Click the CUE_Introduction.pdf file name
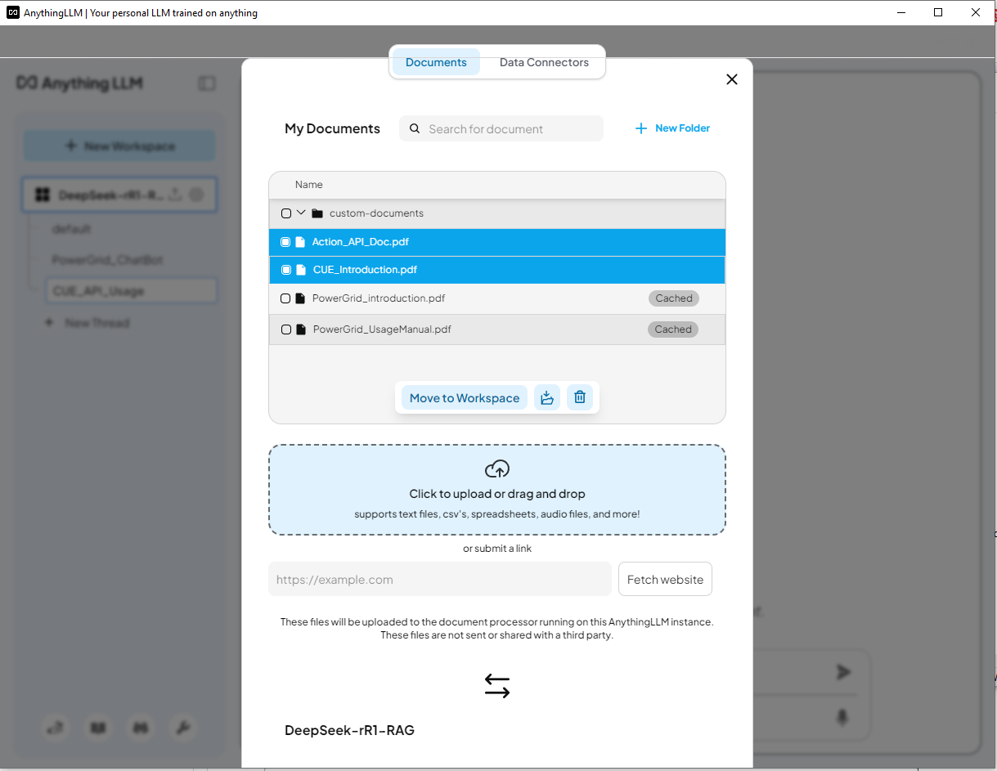The width and height of the screenshot is (997, 771). [x=366, y=270]
